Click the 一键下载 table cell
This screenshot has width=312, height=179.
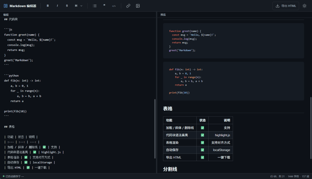tap(221, 157)
